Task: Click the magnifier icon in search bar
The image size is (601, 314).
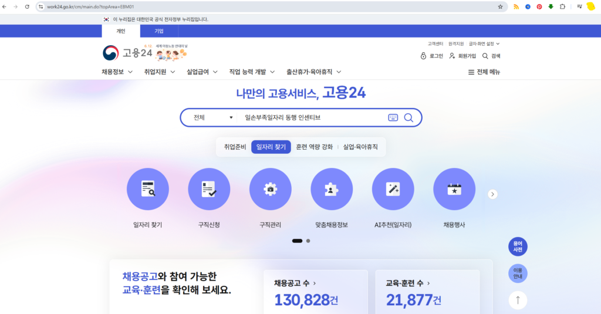Action: (408, 118)
